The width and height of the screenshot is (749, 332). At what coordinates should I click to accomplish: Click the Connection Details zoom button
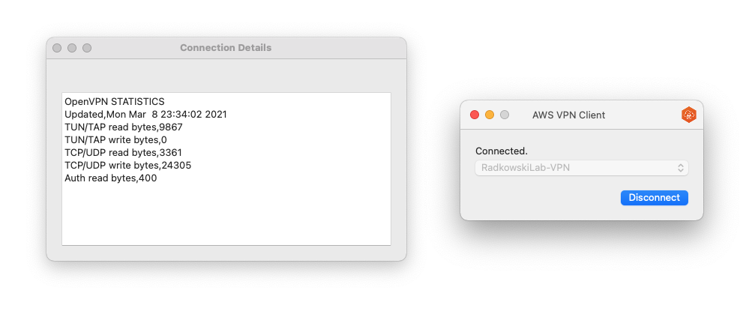(87, 48)
